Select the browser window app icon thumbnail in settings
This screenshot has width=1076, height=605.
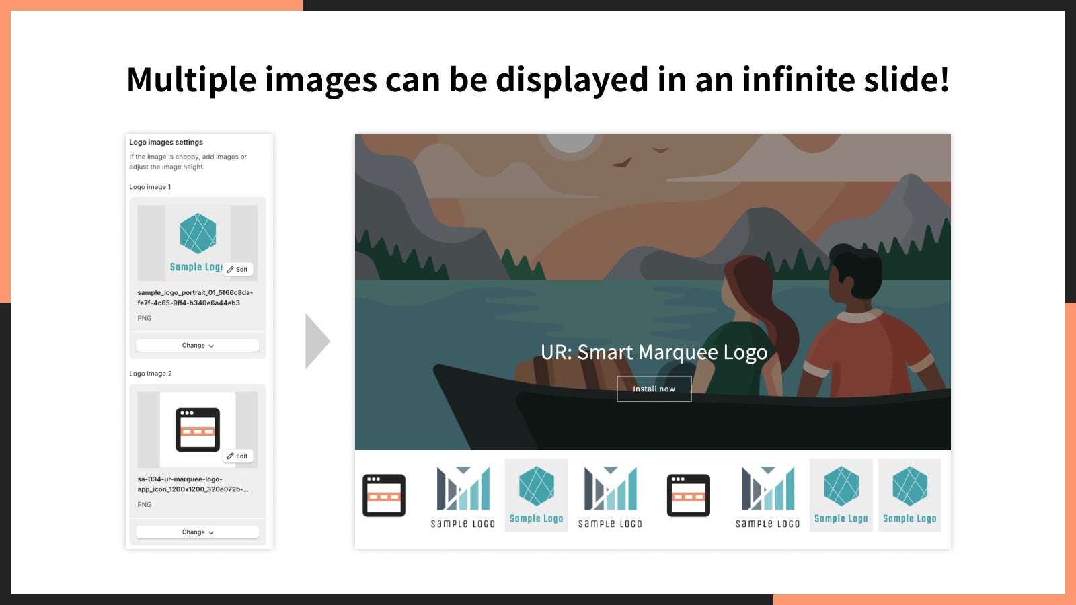(198, 430)
